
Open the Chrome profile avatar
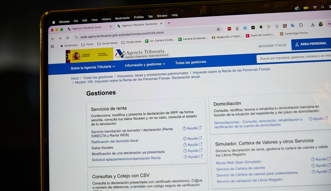coord(321,25)
